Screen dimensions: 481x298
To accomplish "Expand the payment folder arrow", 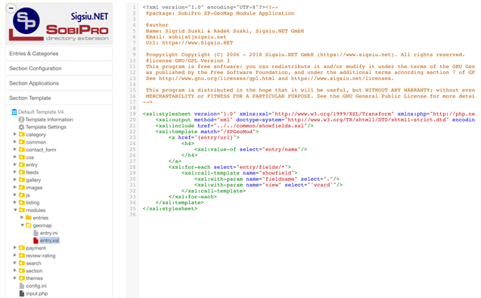I will [14, 247].
